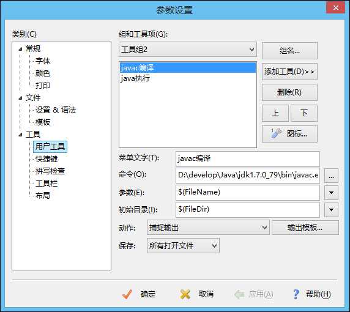Cancel with the 取消 X button

[x=197, y=294]
